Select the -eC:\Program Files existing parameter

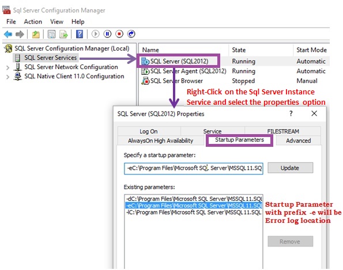click(194, 206)
